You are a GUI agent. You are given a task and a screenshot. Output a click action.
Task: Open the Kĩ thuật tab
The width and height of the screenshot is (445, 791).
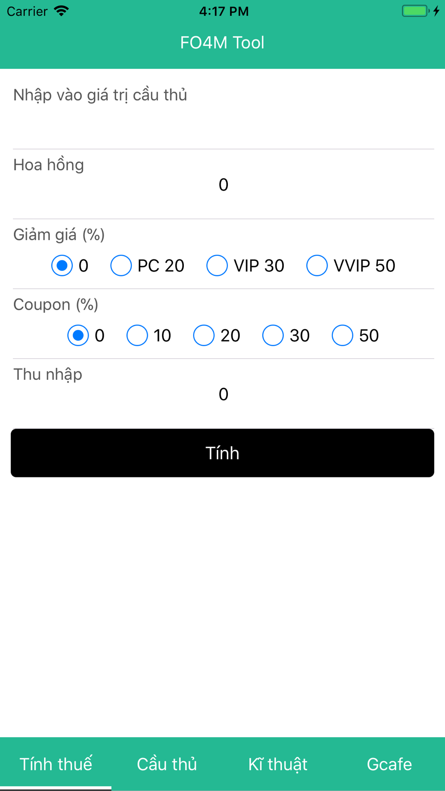[278, 764]
